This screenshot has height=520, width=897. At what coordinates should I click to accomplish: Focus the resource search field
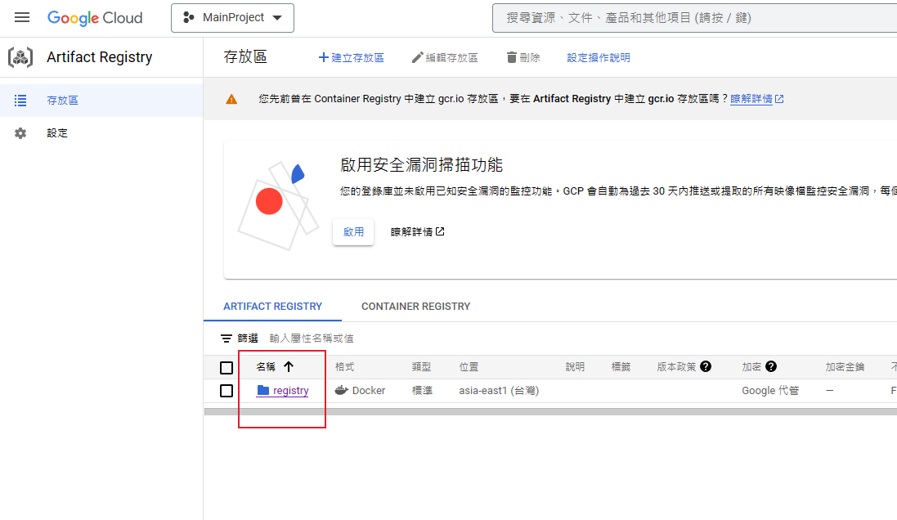click(694, 18)
